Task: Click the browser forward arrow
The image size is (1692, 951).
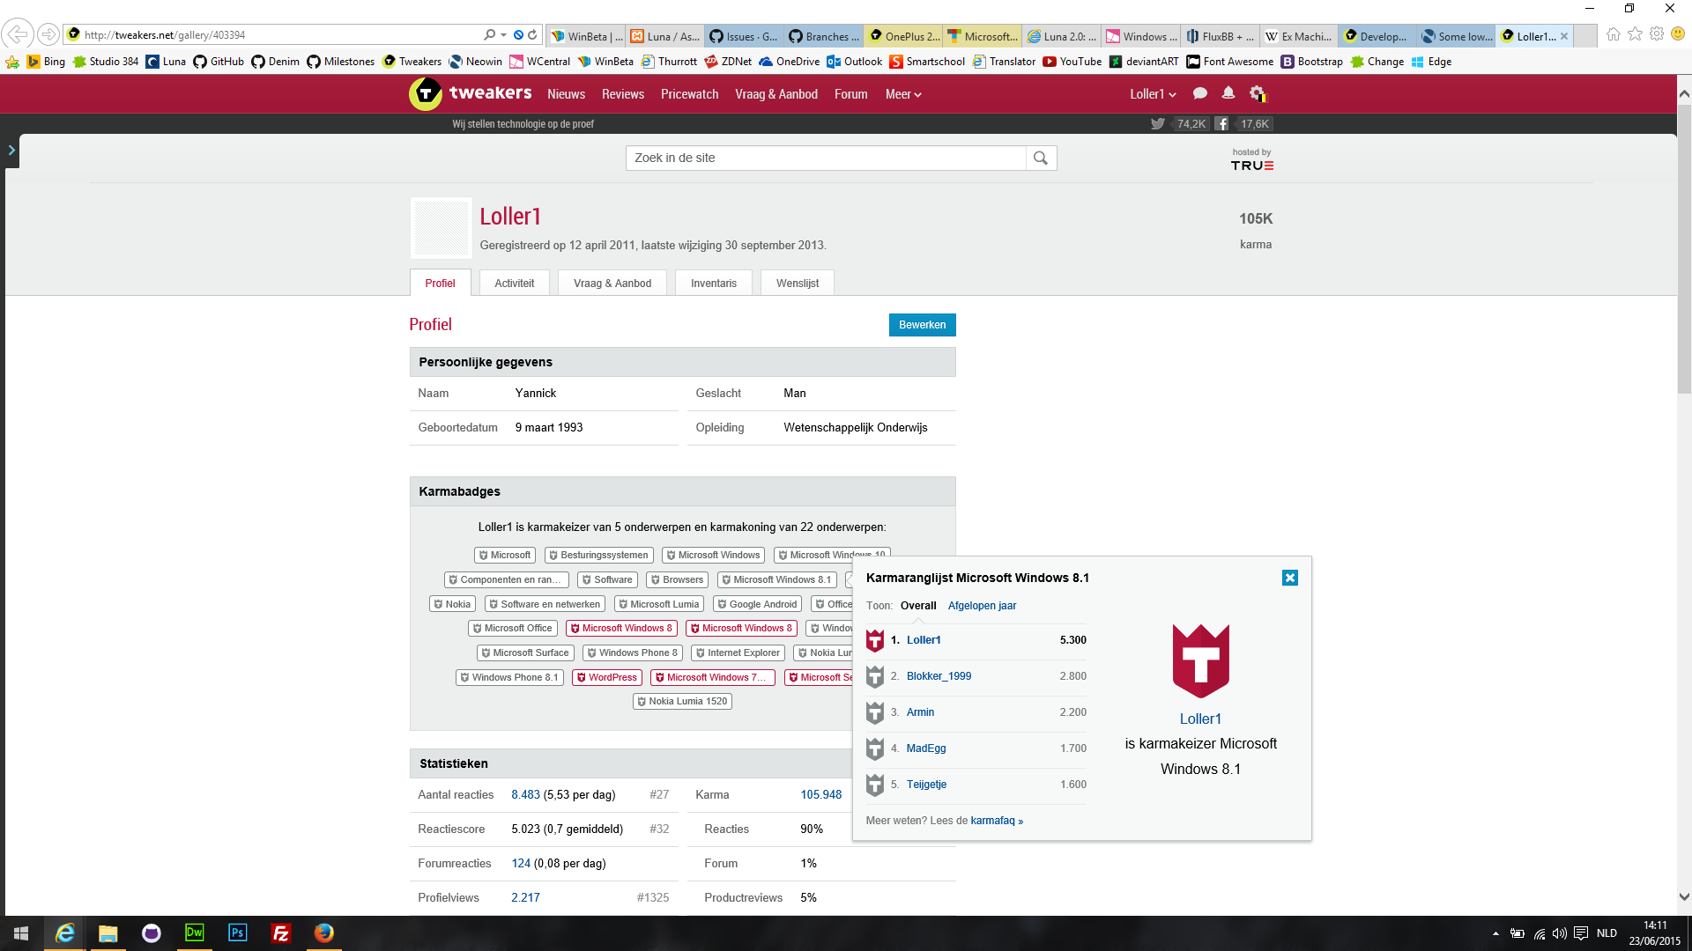Action: pos(48,34)
